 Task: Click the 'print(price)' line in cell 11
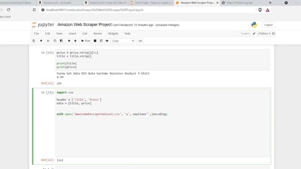tap(66, 67)
